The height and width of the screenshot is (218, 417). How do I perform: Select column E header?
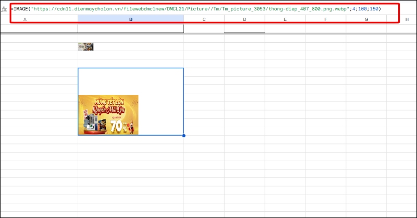point(285,19)
